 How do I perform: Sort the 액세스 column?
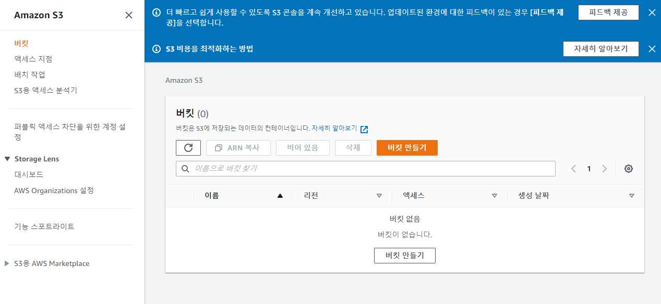click(x=495, y=196)
